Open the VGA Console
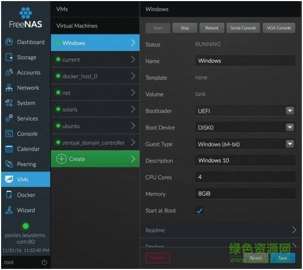 [x=279, y=28]
